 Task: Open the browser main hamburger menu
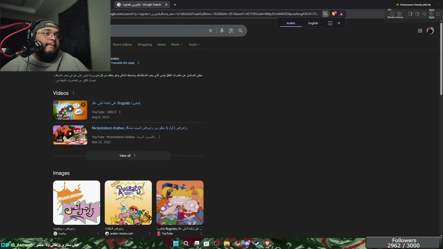tap(438, 14)
